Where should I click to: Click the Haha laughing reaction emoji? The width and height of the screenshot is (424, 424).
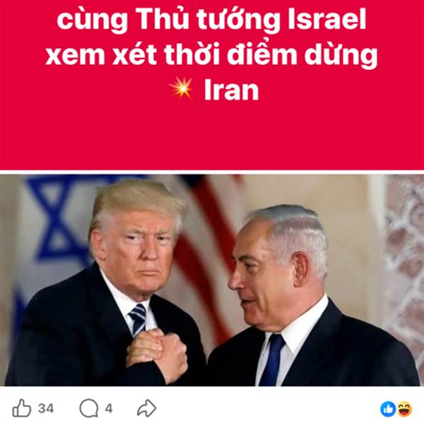pos(404,409)
